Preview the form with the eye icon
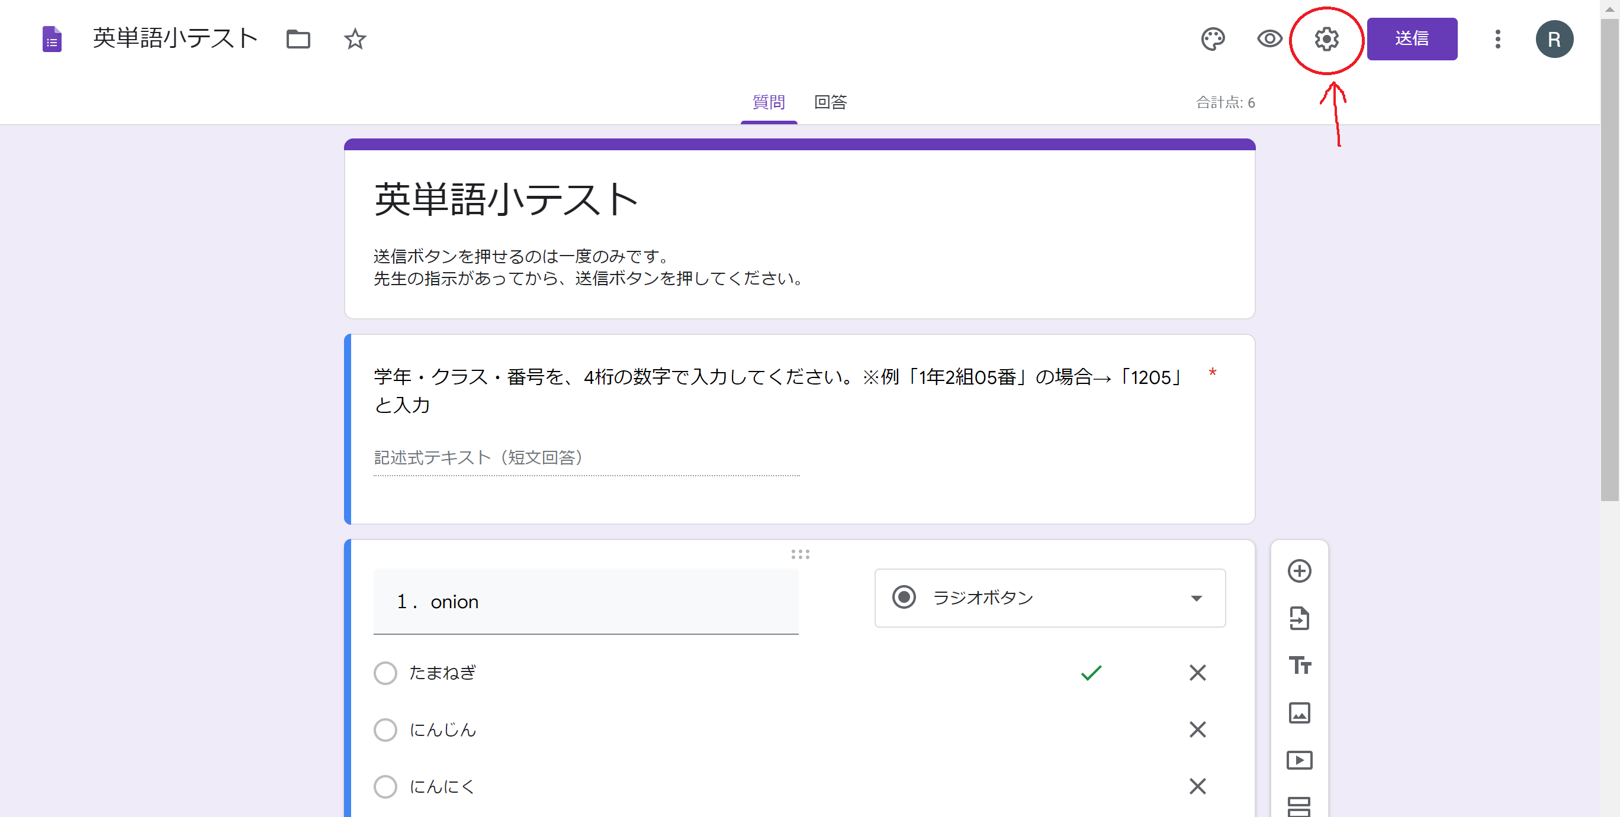This screenshot has height=817, width=1620. [x=1269, y=39]
